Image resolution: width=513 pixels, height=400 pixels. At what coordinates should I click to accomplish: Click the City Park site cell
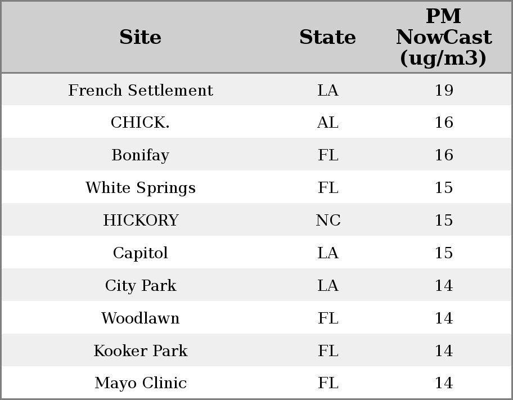(x=140, y=286)
